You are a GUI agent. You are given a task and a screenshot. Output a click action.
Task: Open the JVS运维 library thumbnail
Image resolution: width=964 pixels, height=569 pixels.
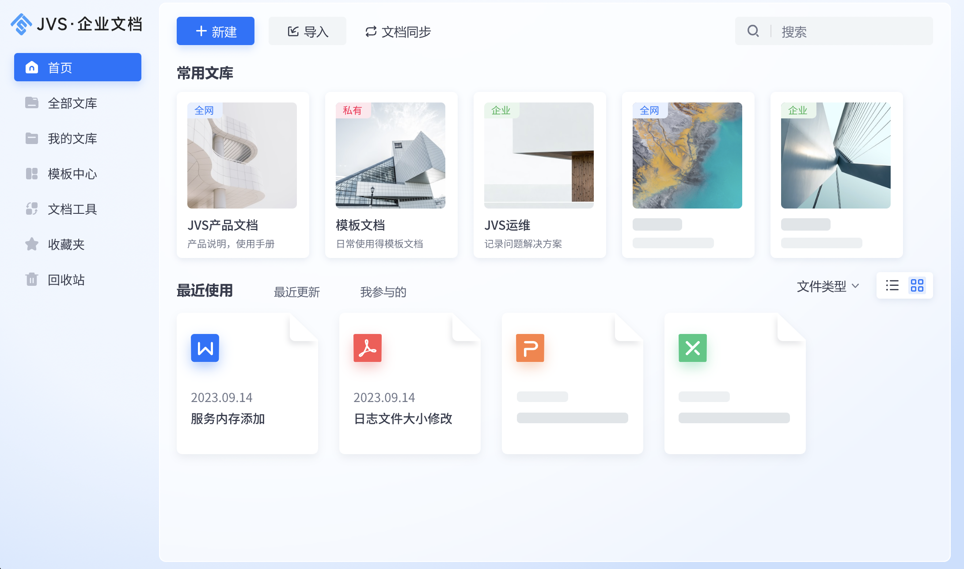(x=539, y=156)
